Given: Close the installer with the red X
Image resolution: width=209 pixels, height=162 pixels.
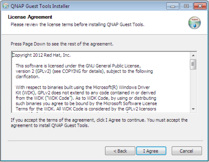Looking at the screenshot, I should [200, 6].
